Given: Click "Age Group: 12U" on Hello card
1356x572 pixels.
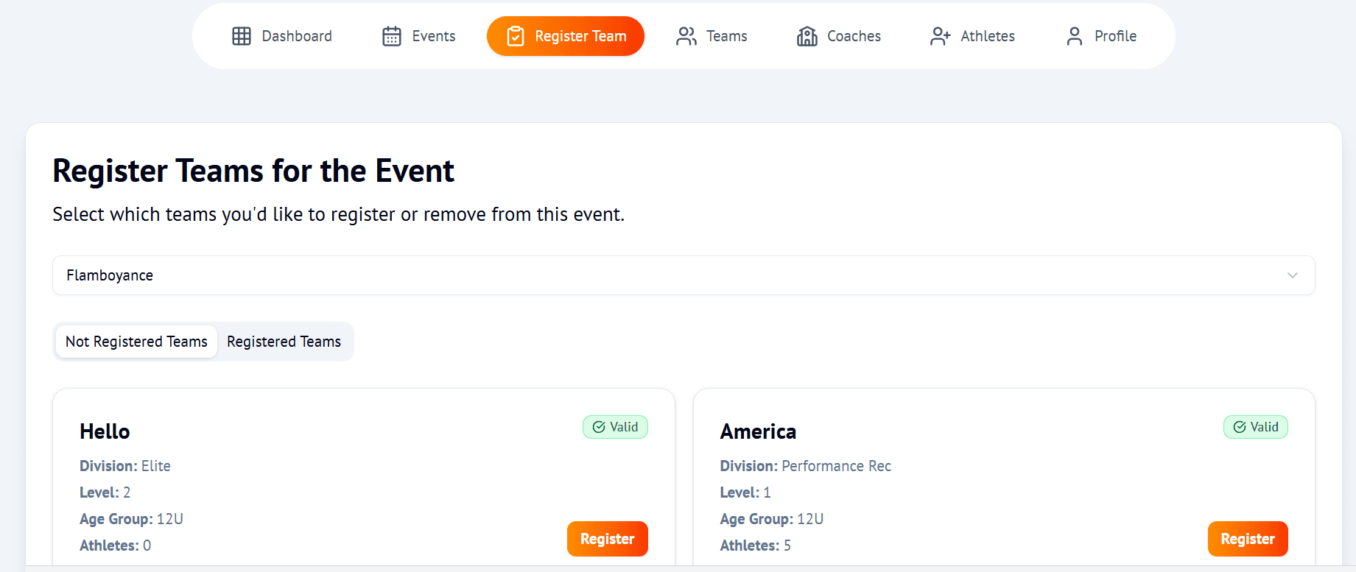Looking at the screenshot, I should (x=131, y=519).
